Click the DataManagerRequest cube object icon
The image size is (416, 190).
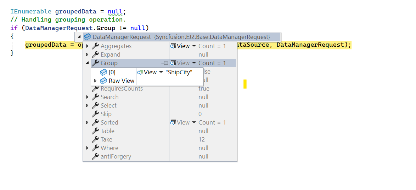(x=87, y=37)
